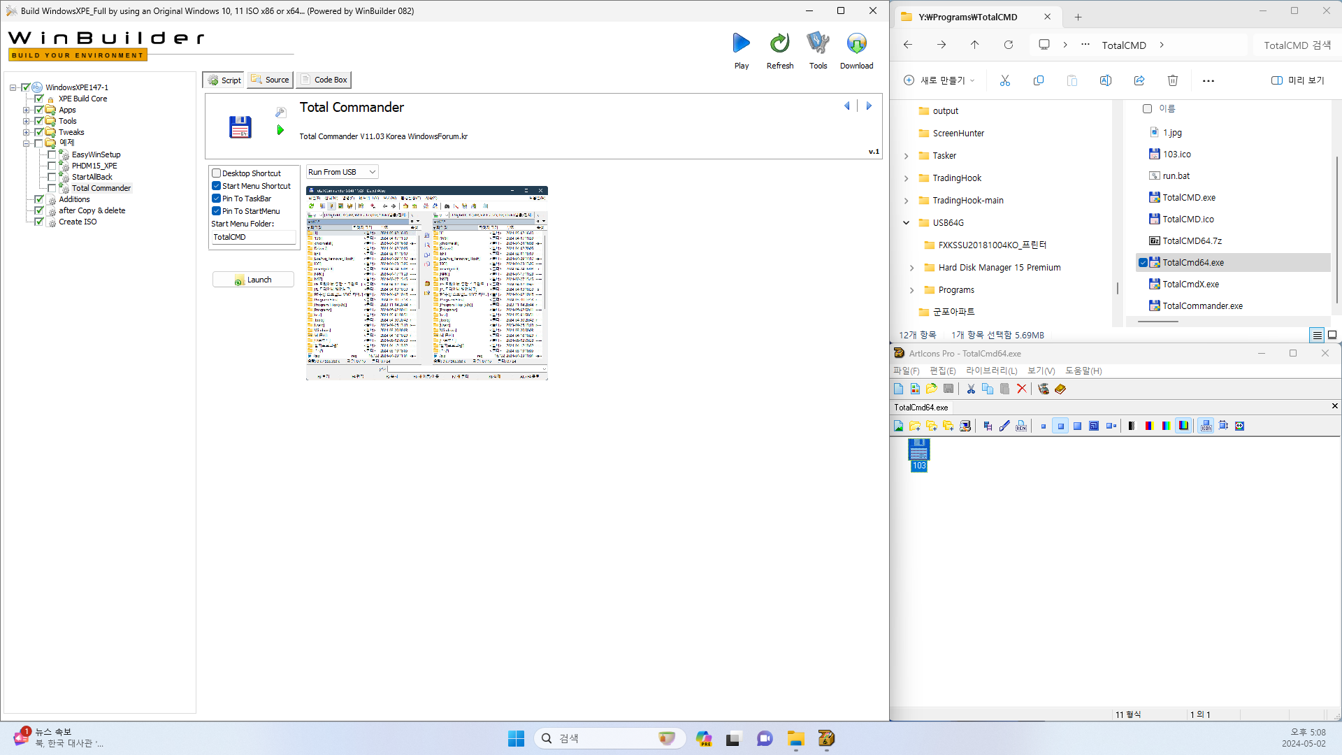This screenshot has width=1342, height=755.
Task: Toggle the Total Commander tree checkbox
Action: tap(52, 188)
